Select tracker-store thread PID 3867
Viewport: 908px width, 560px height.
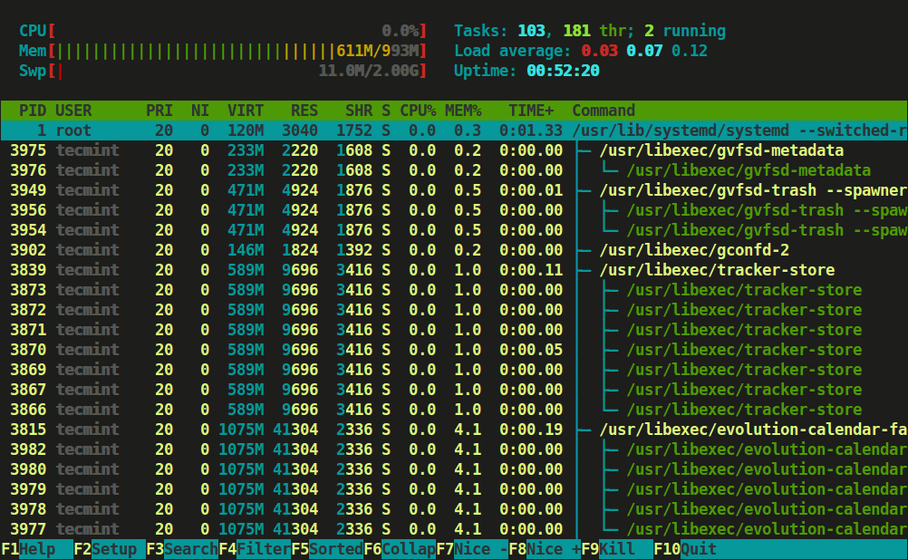pyautogui.click(x=454, y=389)
